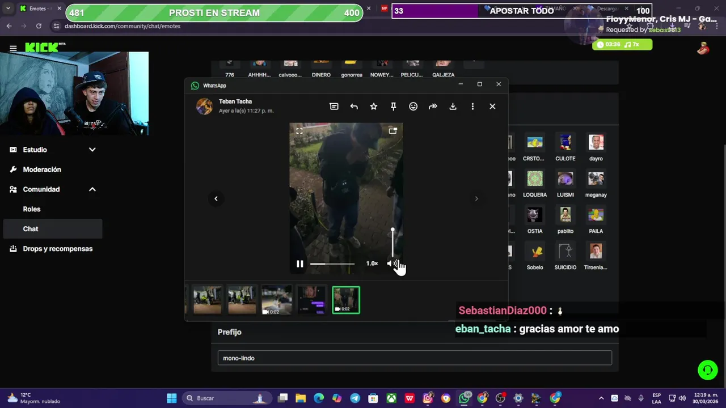Image resolution: width=726 pixels, height=408 pixels.
Task: Adjust the vertical volume slider
Action: click(x=392, y=243)
